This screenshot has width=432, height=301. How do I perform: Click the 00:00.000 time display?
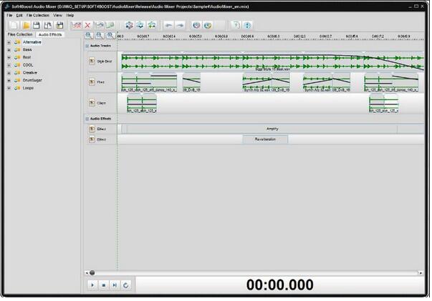[x=279, y=285]
